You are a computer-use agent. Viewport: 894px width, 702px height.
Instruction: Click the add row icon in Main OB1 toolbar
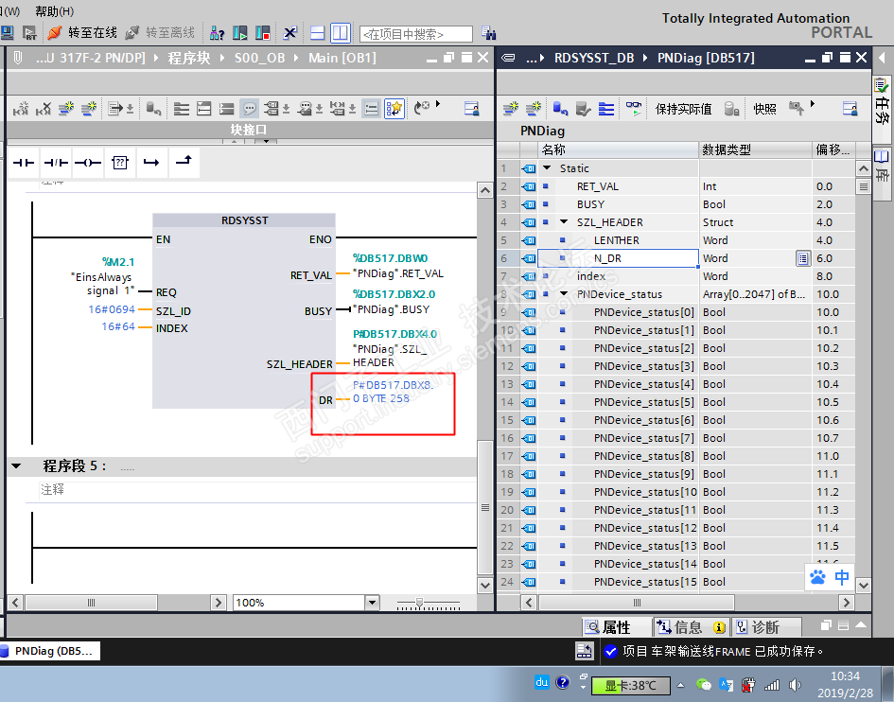88,109
